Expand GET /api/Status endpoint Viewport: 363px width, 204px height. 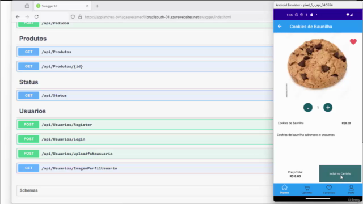pyautogui.click(x=145, y=95)
